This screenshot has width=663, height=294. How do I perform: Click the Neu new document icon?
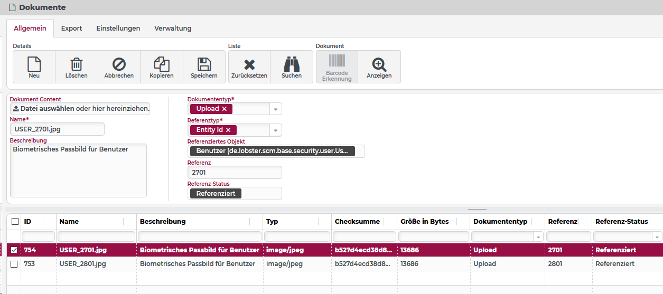(34, 64)
